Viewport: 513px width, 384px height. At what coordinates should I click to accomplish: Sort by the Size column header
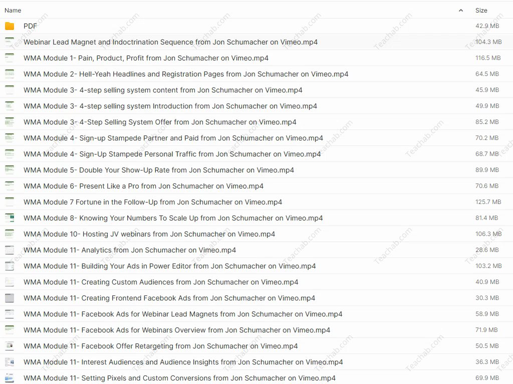tap(481, 10)
